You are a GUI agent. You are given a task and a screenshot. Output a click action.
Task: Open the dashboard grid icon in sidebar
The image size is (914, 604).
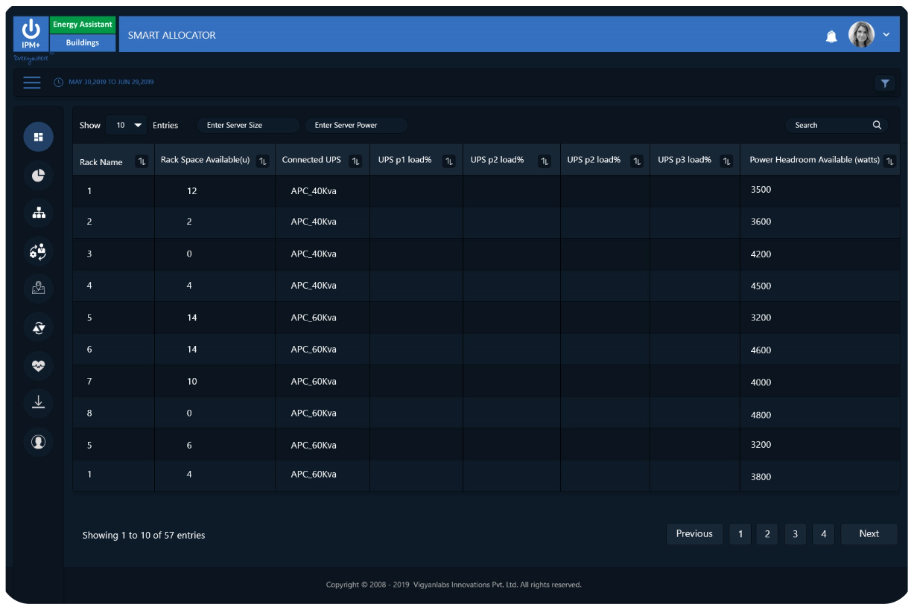pos(39,137)
